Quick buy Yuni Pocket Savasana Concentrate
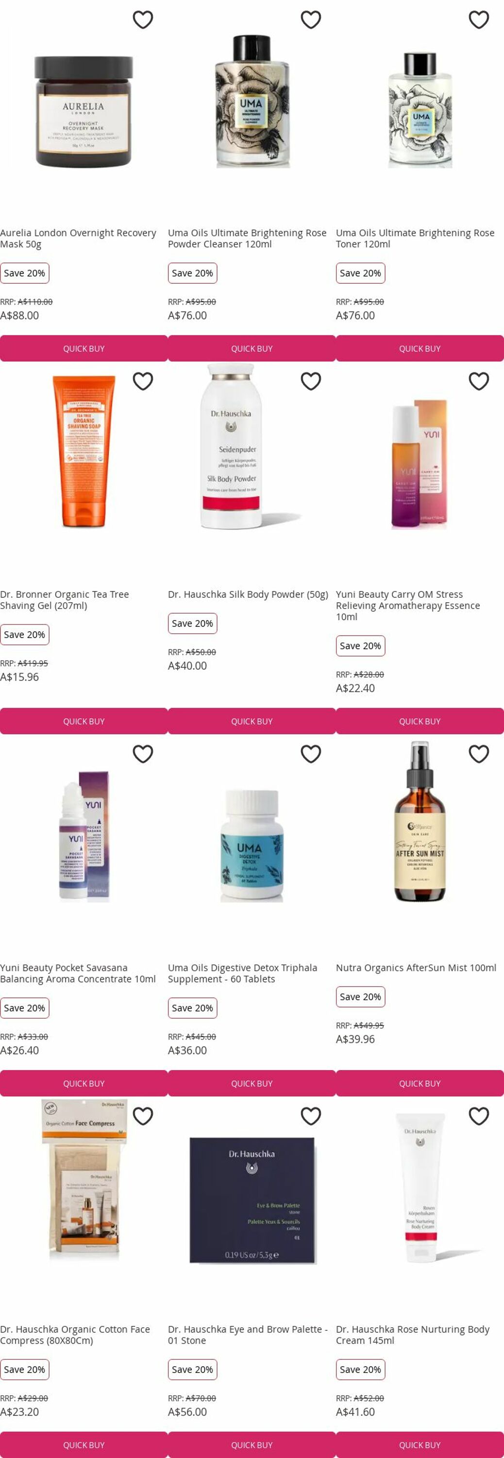This screenshot has height=1458, width=504. (84, 1083)
